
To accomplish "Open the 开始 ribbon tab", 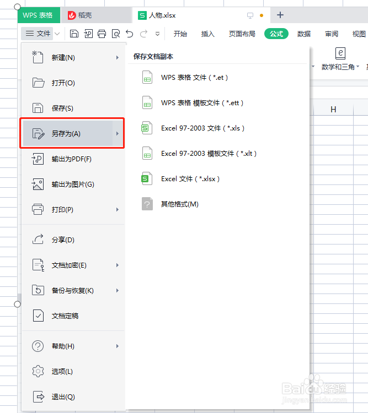I will click(180, 34).
